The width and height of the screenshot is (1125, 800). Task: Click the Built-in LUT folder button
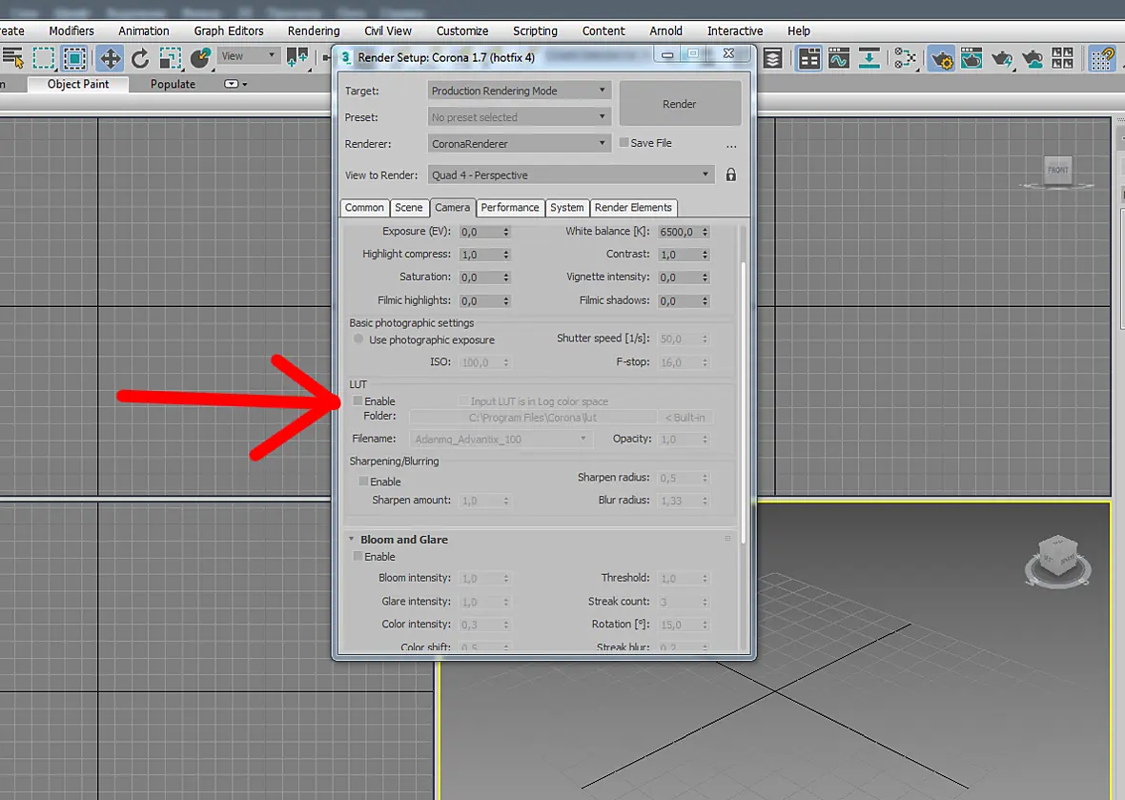(x=685, y=418)
